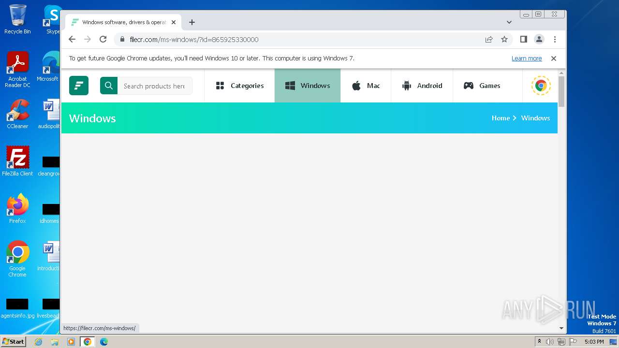
Task: Open the Action Center flag icon
Action: point(573,342)
